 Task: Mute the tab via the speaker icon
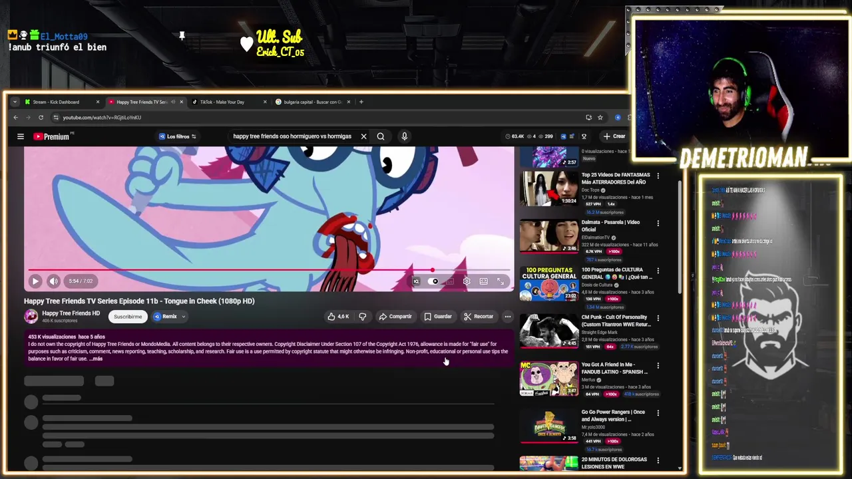[173, 102]
